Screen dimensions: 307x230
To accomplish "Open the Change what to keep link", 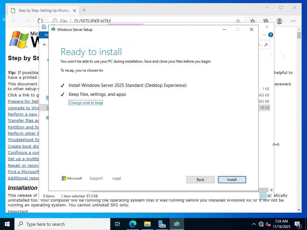I will [x=86, y=103].
